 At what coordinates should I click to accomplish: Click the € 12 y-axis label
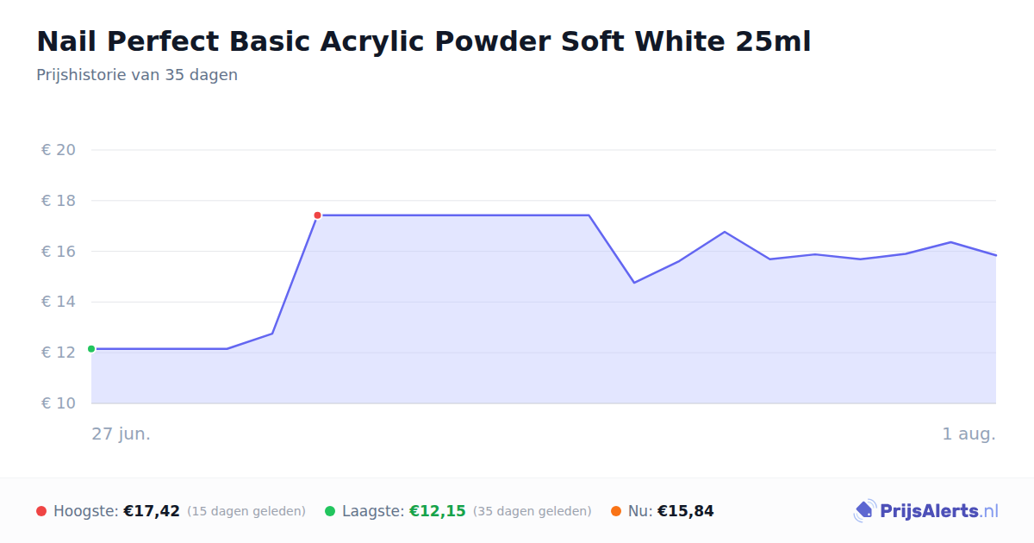pyautogui.click(x=59, y=353)
